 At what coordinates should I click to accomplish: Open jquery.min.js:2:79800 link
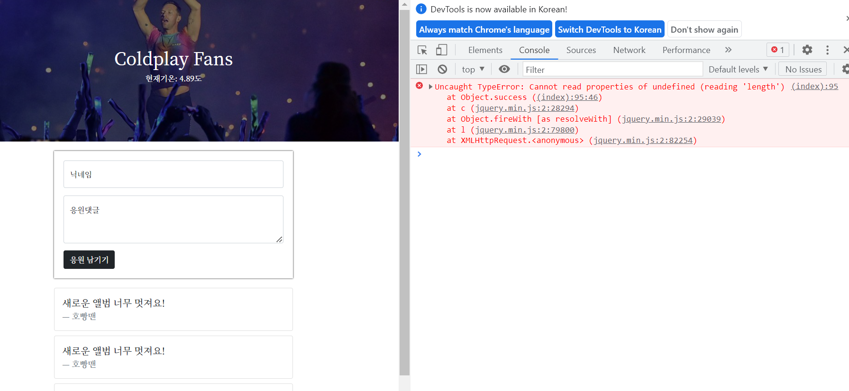coord(525,130)
